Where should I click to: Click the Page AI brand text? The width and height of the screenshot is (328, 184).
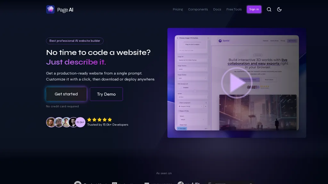point(65,10)
